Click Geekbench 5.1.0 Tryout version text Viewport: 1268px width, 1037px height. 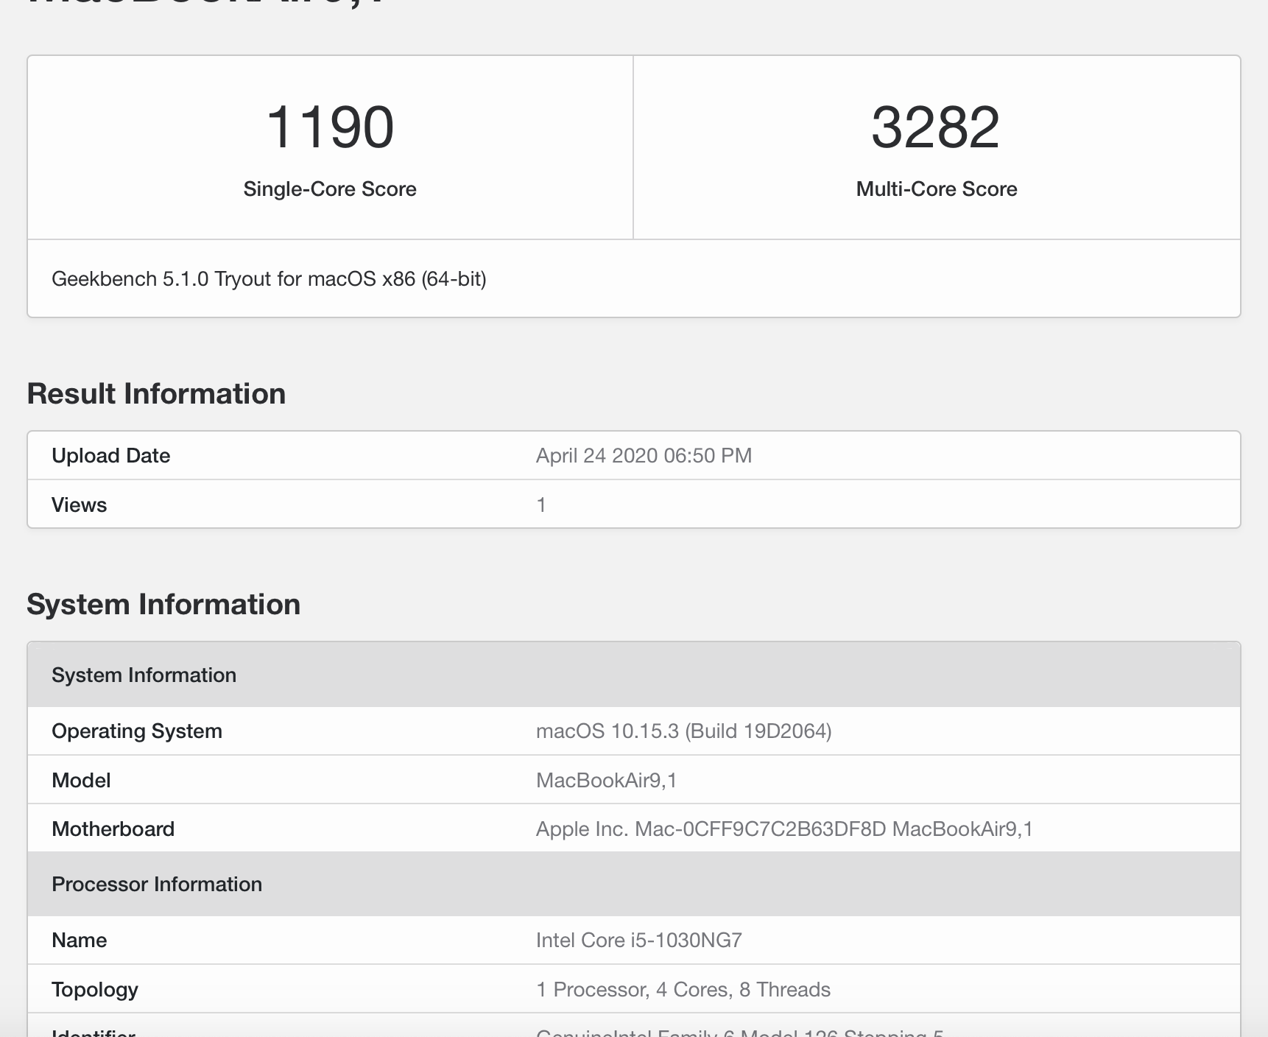pyautogui.click(x=269, y=279)
